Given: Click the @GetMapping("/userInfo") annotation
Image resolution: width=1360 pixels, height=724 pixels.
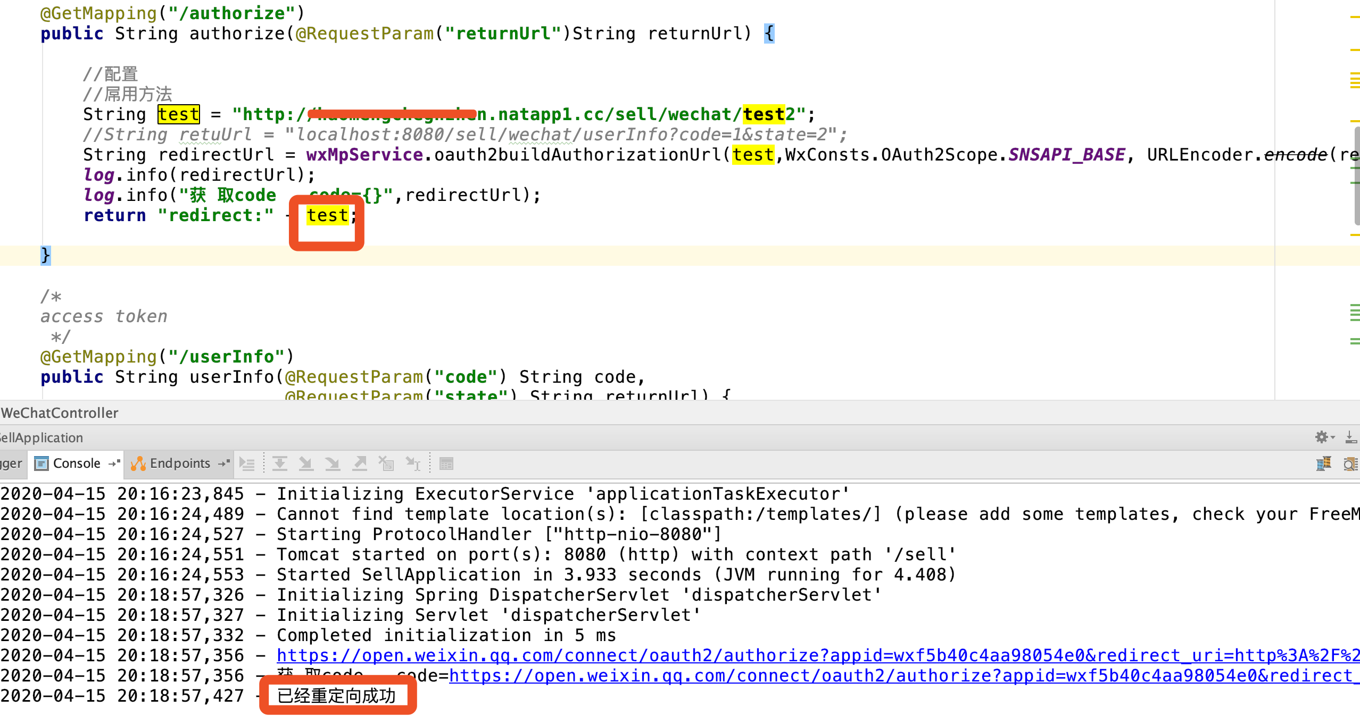Looking at the screenshot, I should (x=167, y=356).
